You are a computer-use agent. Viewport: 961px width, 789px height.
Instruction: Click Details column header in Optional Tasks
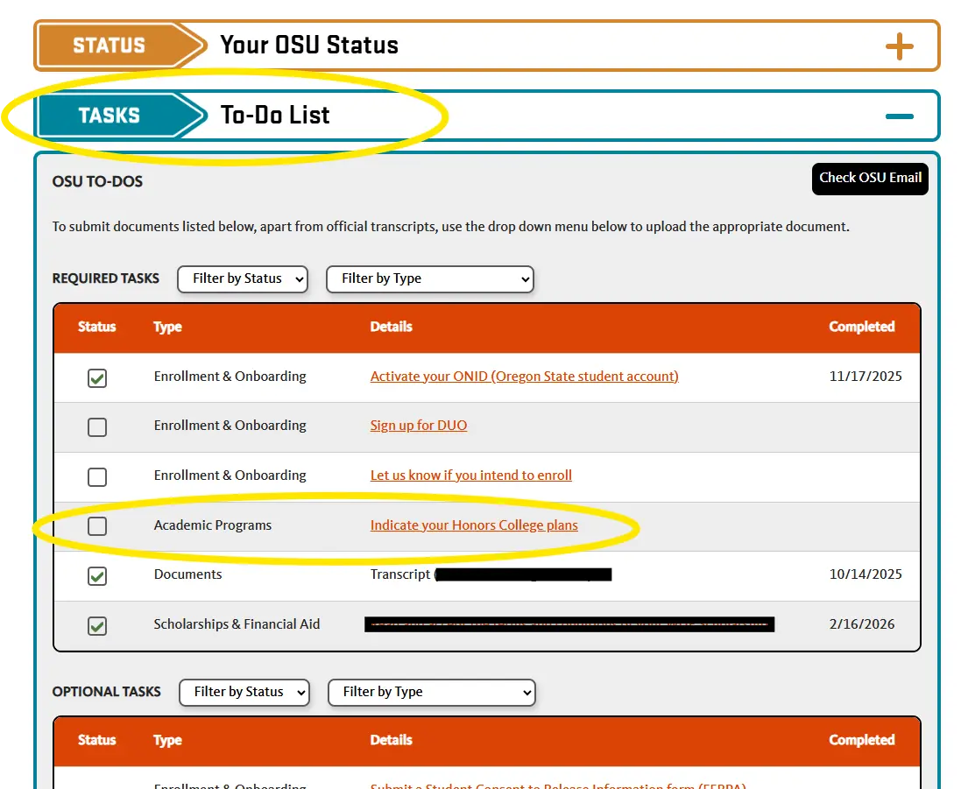pyautogui.click(x=391, y=740)
